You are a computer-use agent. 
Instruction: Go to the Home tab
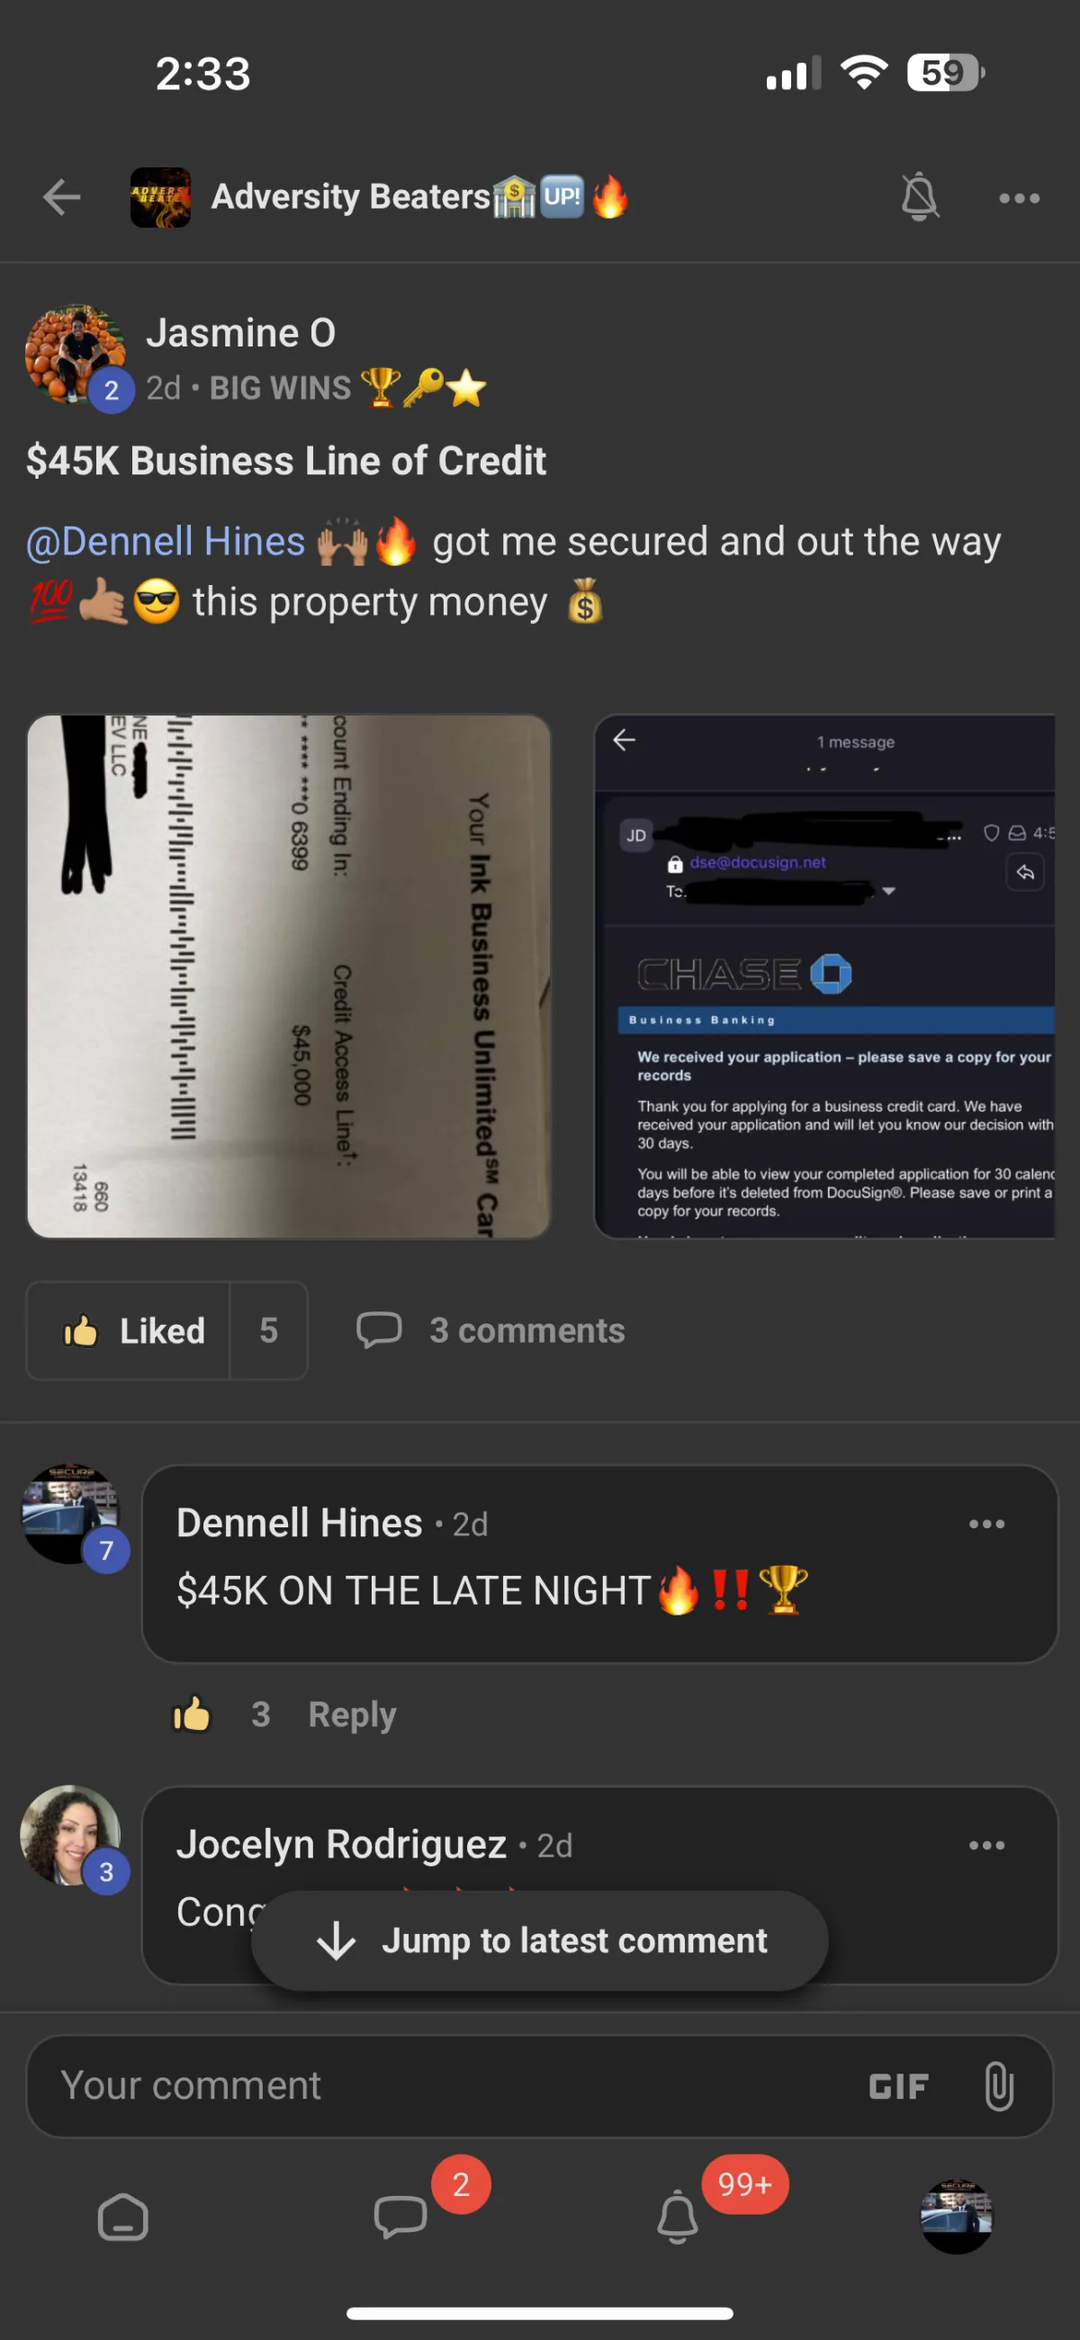[x=122, y=2218]
